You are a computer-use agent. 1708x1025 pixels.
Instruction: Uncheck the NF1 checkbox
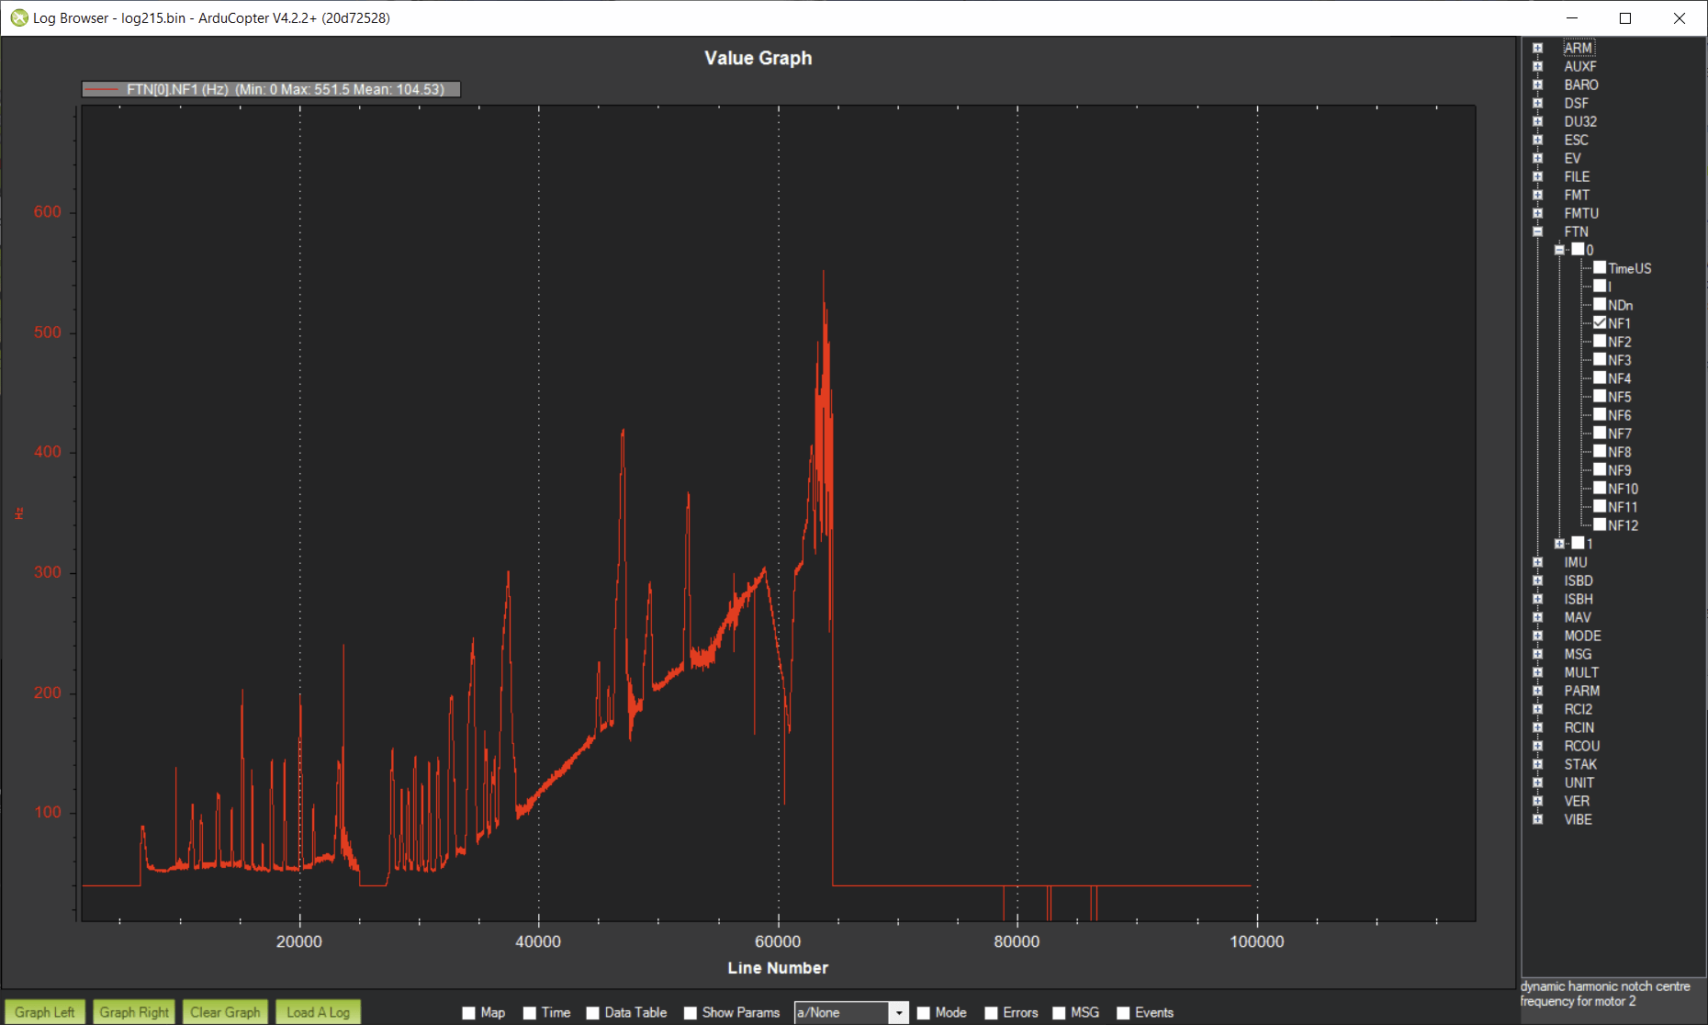(x=1601, y=322)
